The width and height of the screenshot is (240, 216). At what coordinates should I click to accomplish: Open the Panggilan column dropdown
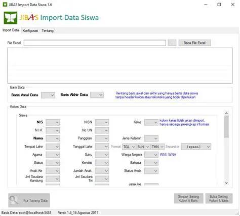[102, 138]
